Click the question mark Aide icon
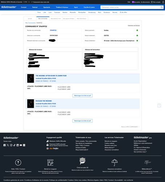This screenshot has width=165, height=182. (18, 162)
